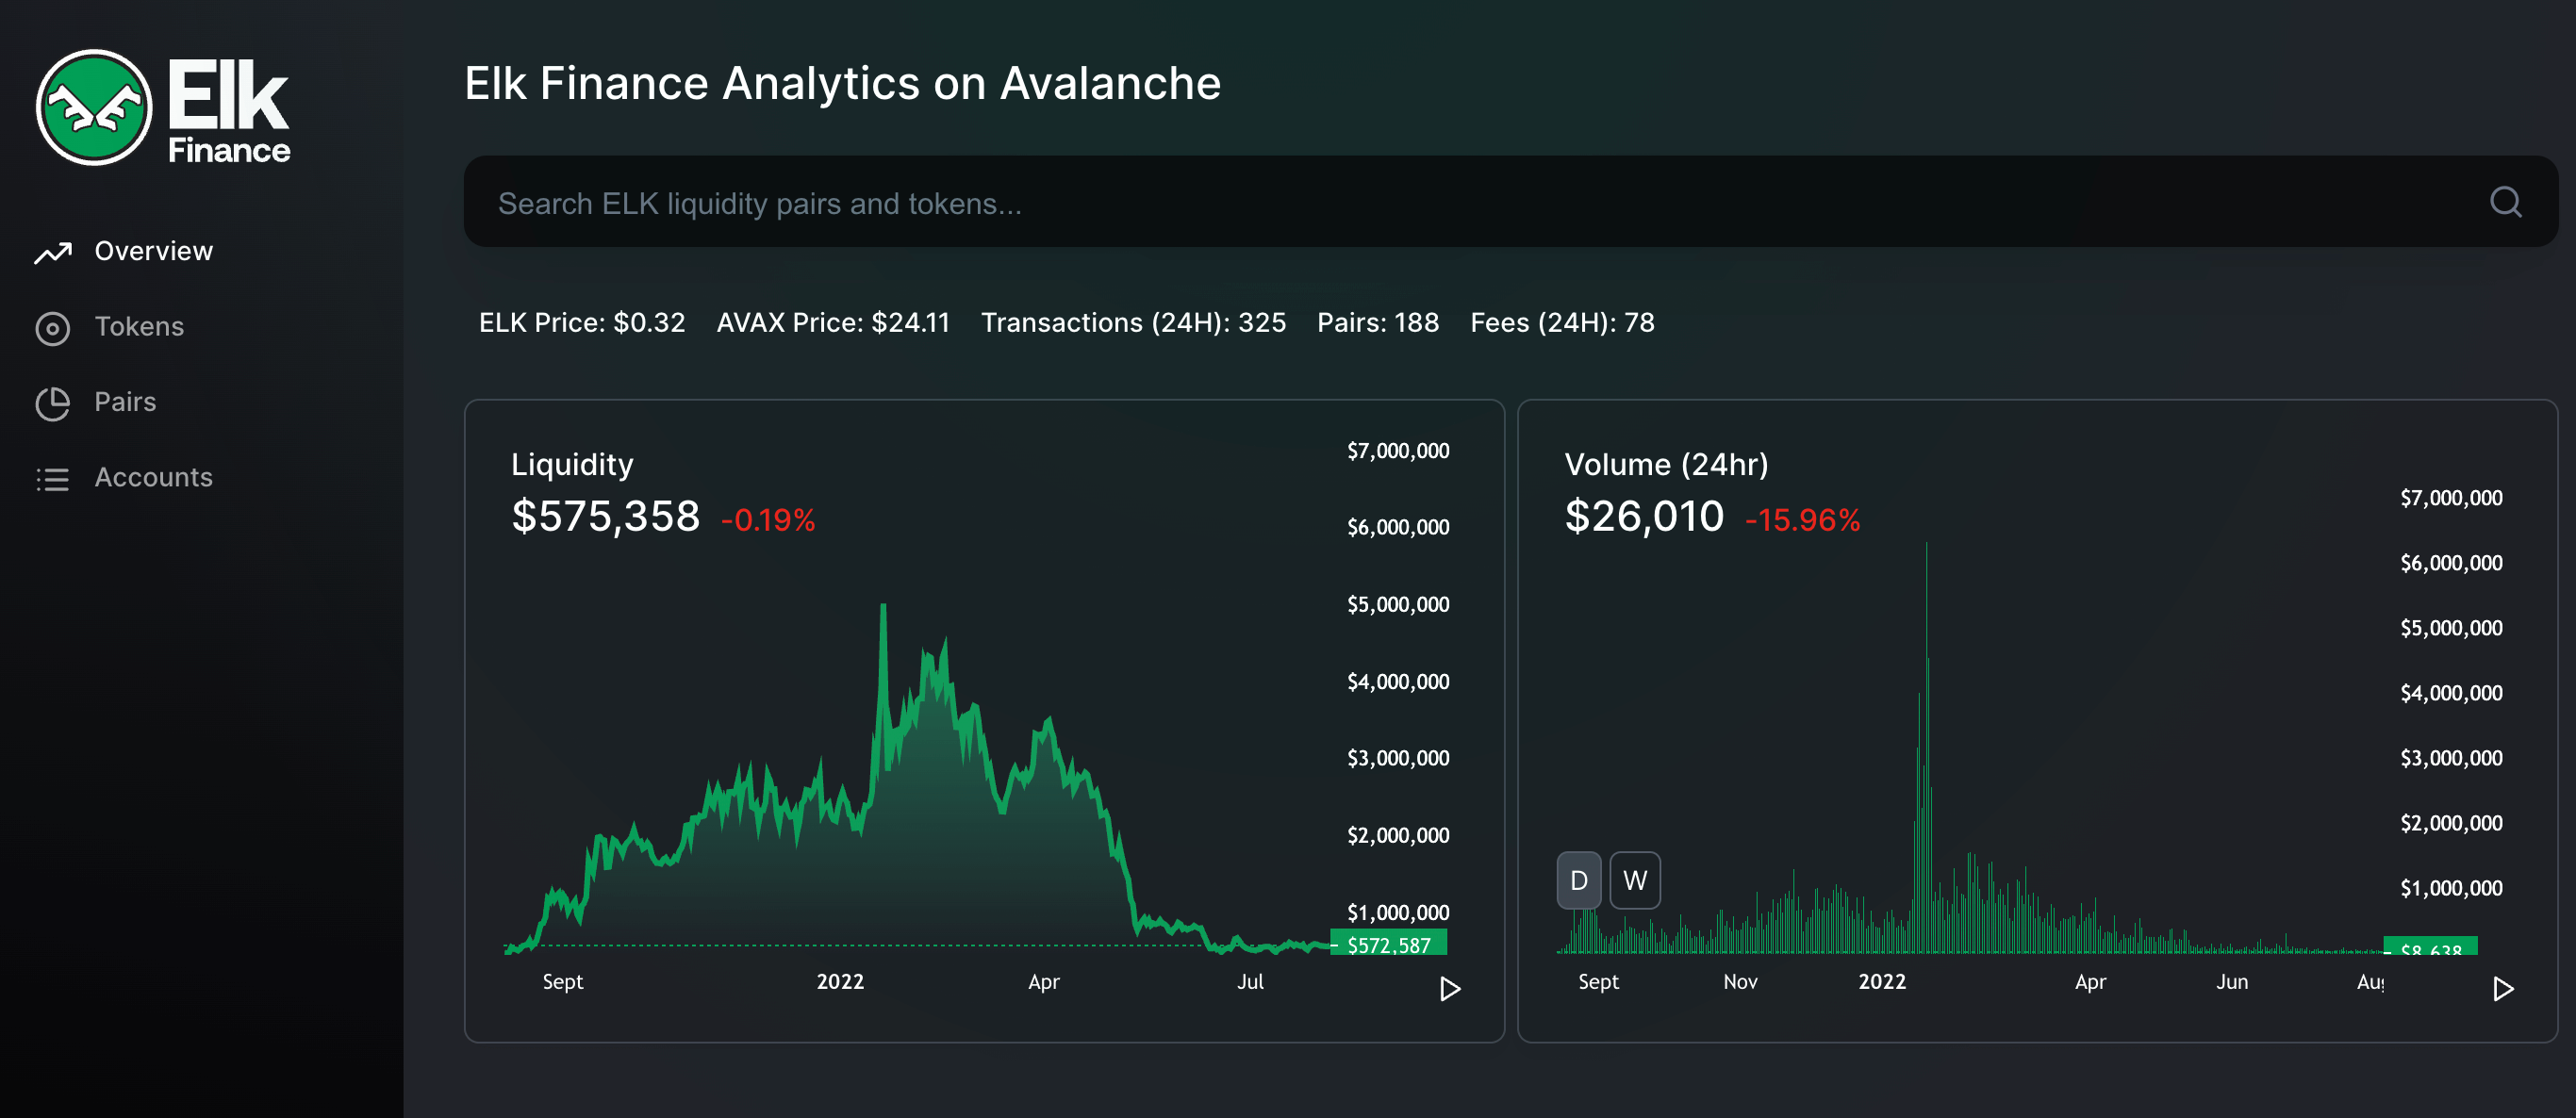2576x1118 pixels.
Task: Focus the ELK liquidity pairs search field
Action: (x=1510, y=202)
